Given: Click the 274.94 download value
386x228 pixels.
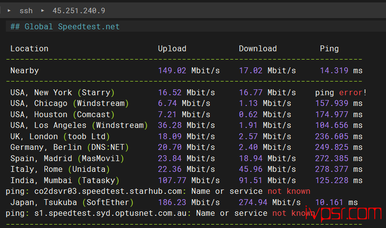Looking at the screenshot, I should (x=253, y=202).
